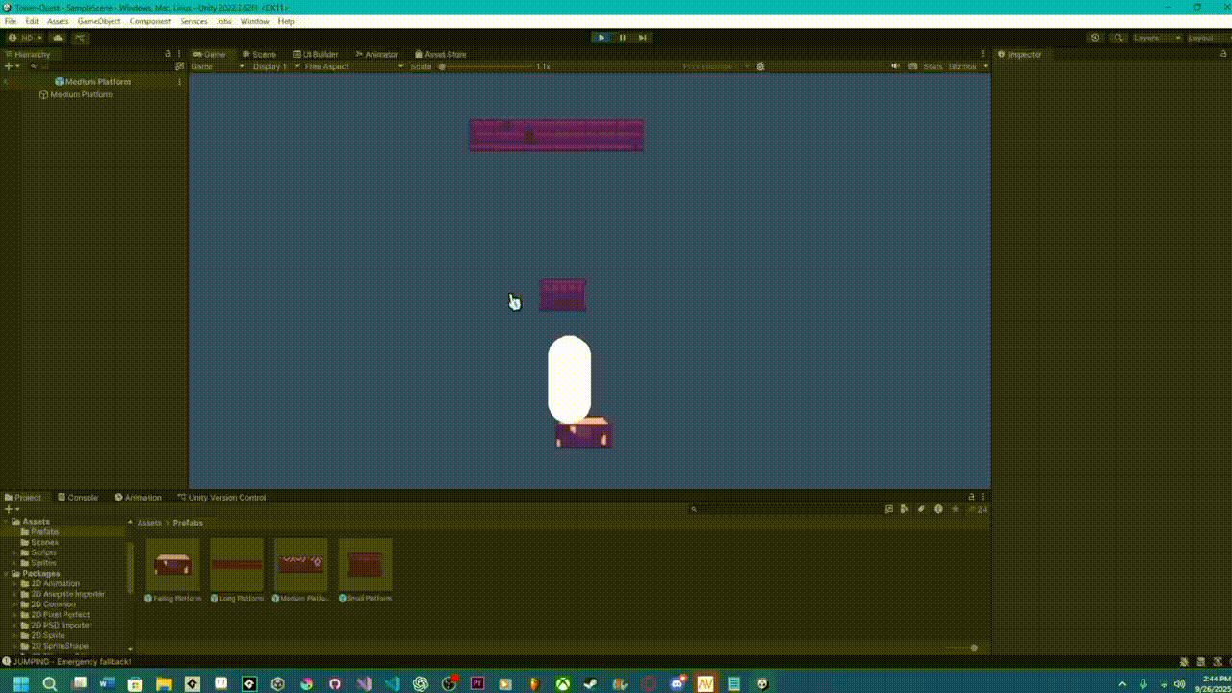
Task: Open the Component menu
Action: 150,21
